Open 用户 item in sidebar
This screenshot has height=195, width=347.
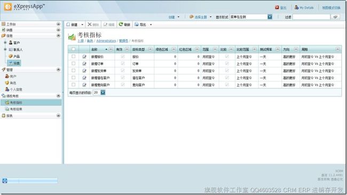tap(11, 76)
